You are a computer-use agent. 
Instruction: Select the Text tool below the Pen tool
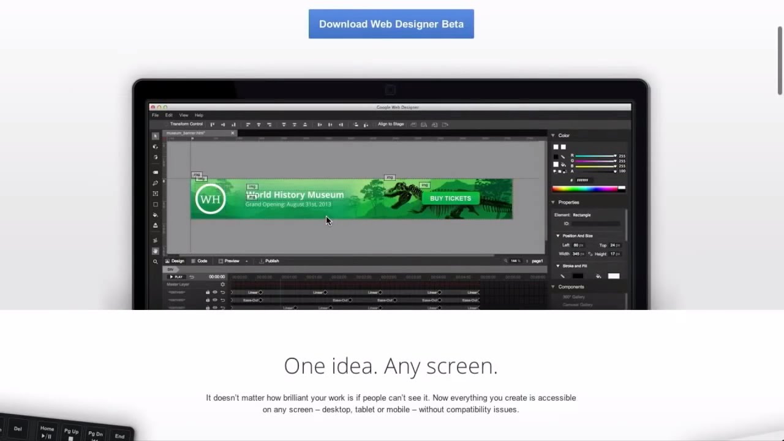[x=155, y=194]
